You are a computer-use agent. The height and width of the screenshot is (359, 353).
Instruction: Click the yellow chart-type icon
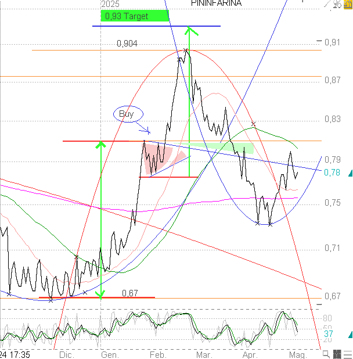348,4
